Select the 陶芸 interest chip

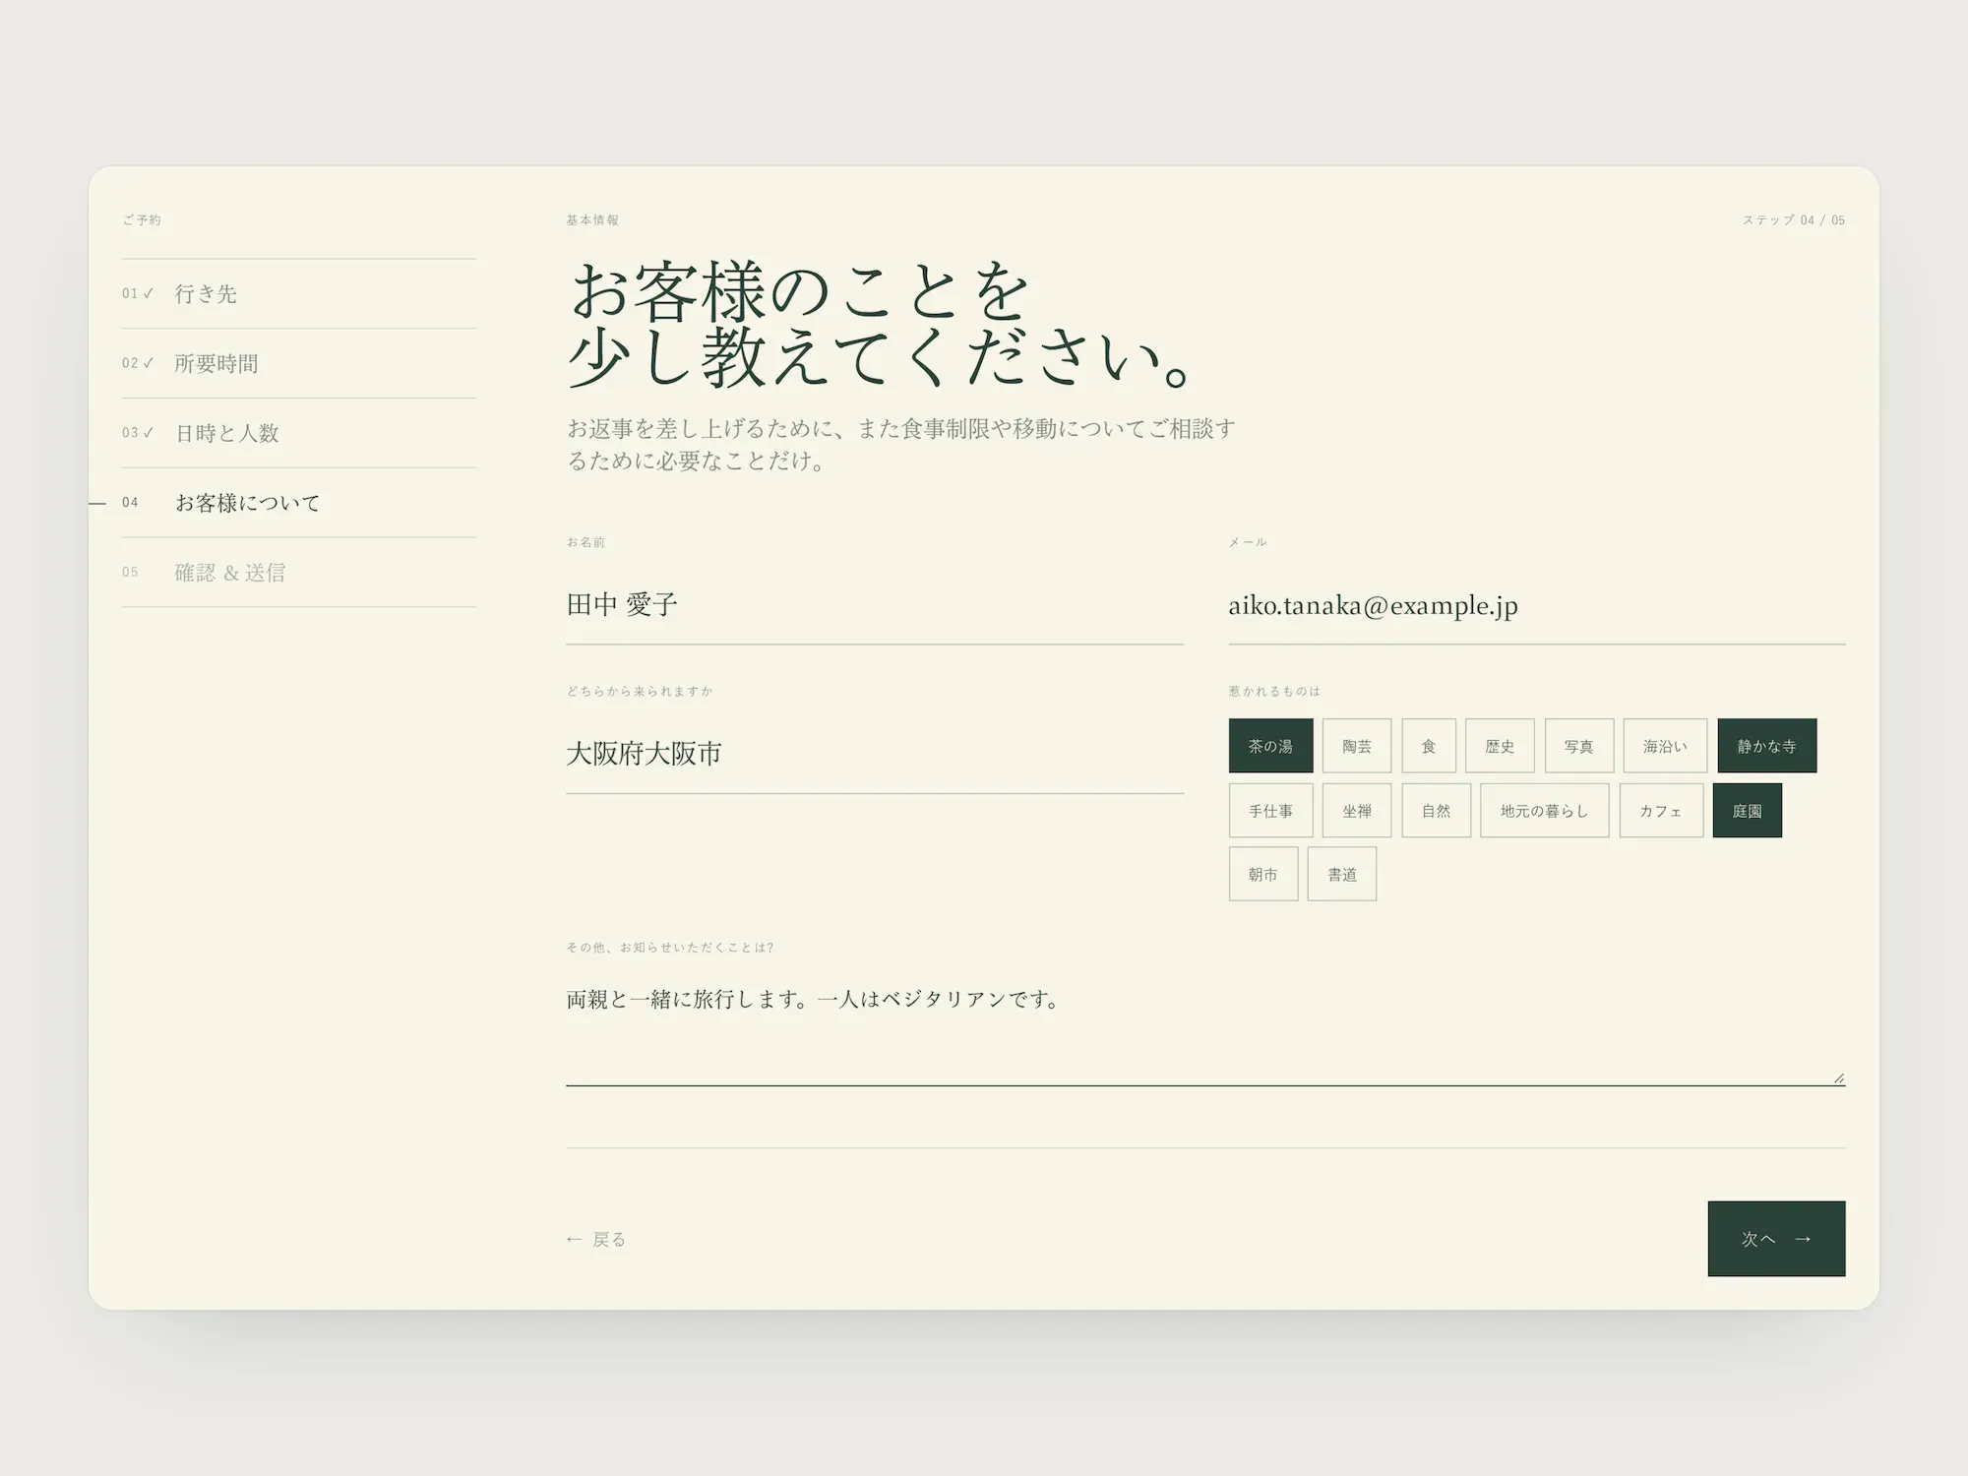[1357, 746]
